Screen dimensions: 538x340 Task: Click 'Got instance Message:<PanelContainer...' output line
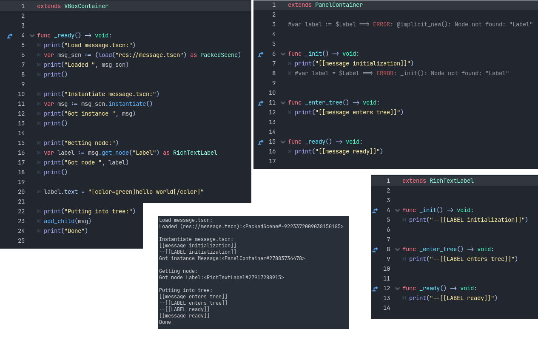coord(232,258)
